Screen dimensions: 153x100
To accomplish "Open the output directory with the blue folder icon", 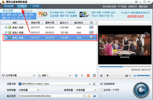I will (x=94, y=96).
